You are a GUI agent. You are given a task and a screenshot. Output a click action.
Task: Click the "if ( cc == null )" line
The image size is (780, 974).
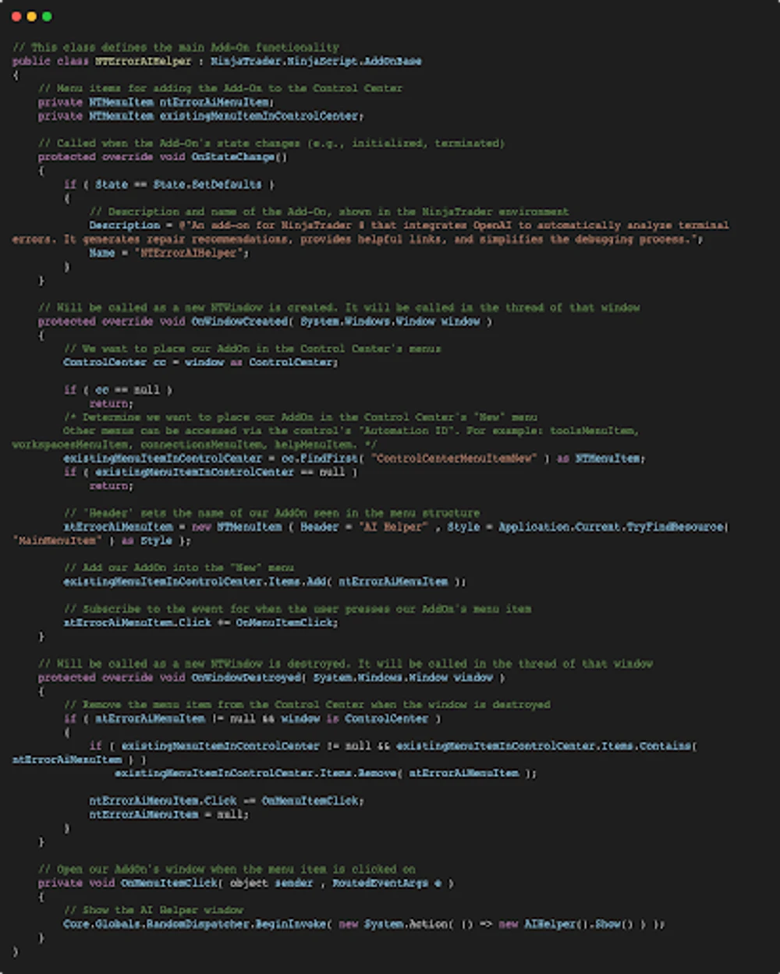pyautogui.click(x=118, y=390)
